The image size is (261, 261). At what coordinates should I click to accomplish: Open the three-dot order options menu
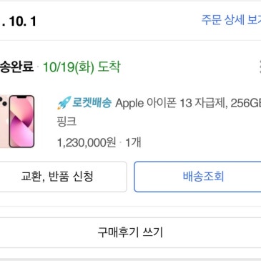[x=260, y=67]
